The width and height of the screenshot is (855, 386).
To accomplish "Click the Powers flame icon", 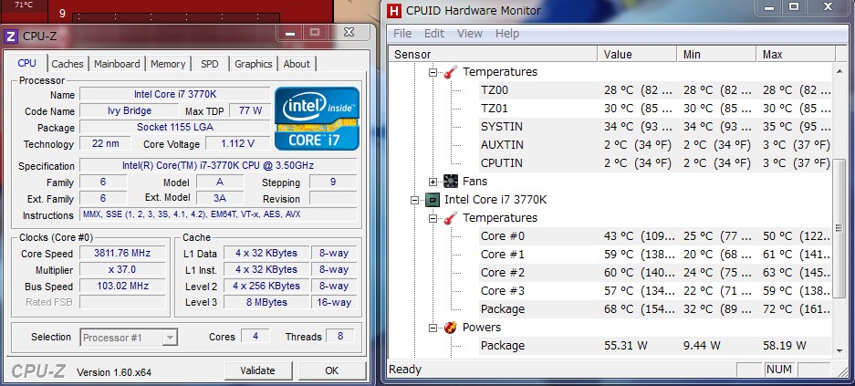I will [x=451, y=327].
